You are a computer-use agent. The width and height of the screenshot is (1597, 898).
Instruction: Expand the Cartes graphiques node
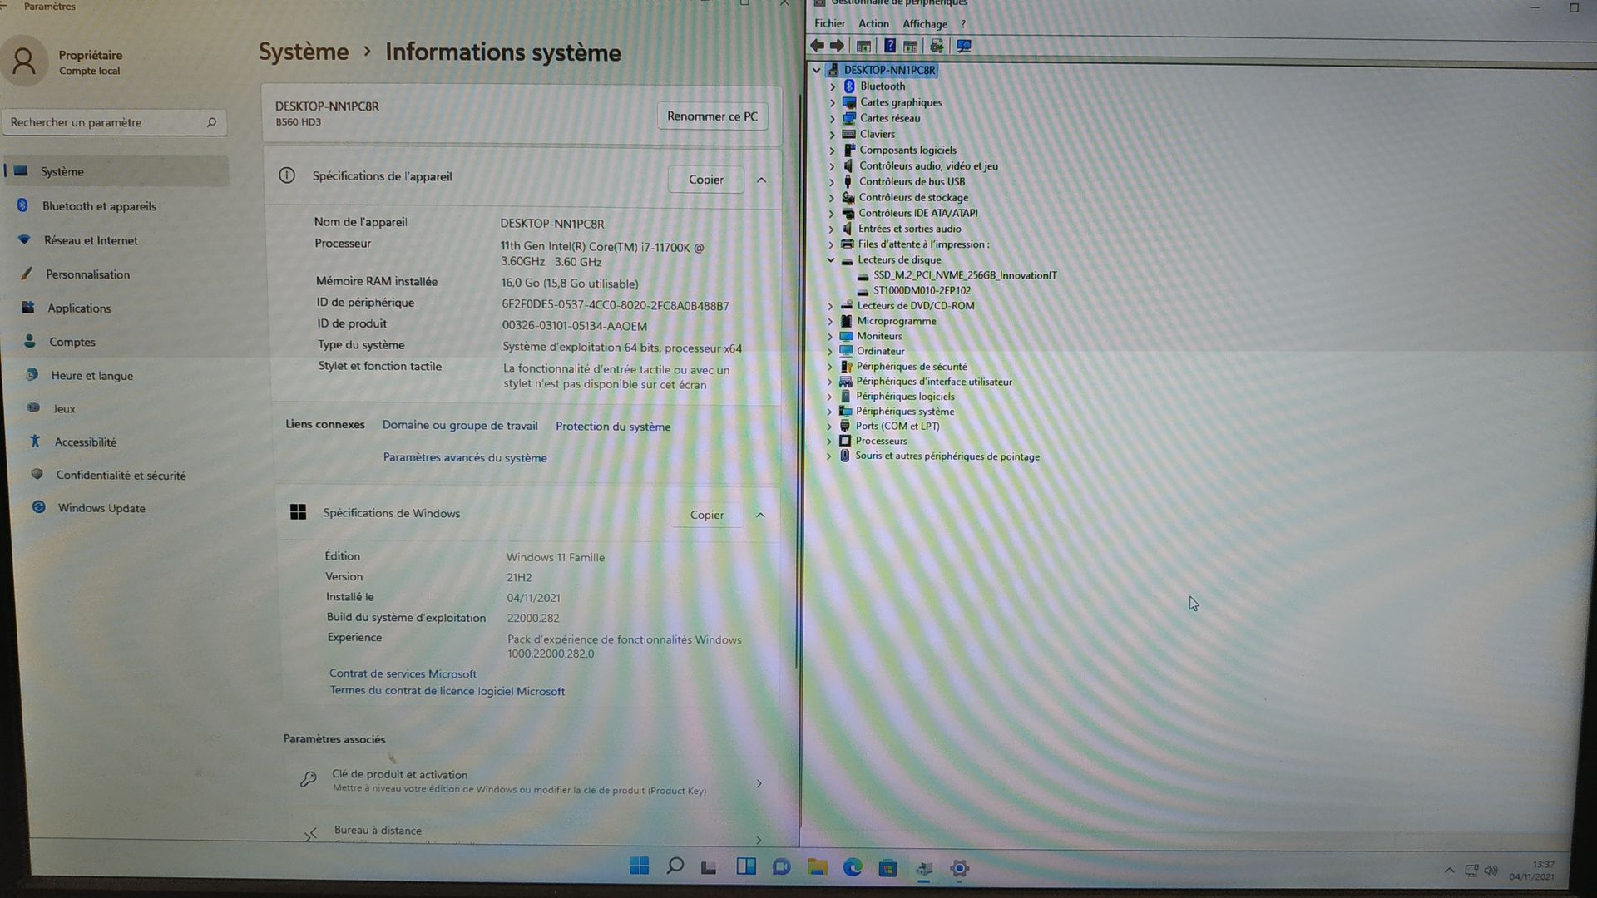(x=833, y=102)
